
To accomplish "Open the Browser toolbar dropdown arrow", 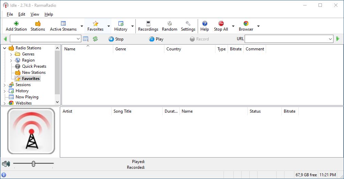I will pos(259,26).
